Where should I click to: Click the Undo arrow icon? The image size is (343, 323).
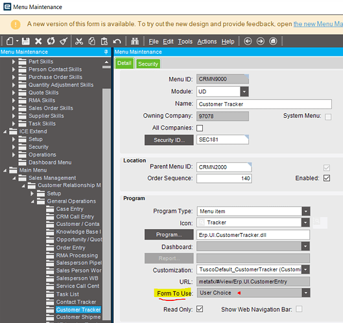pyautogui.click(x=117, y=41)
